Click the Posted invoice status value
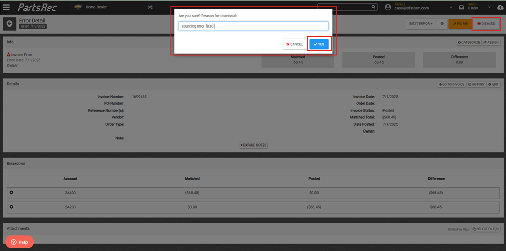The height and width of the screenshot is (251, 506). pyautogui.click(x=388, y=111)
